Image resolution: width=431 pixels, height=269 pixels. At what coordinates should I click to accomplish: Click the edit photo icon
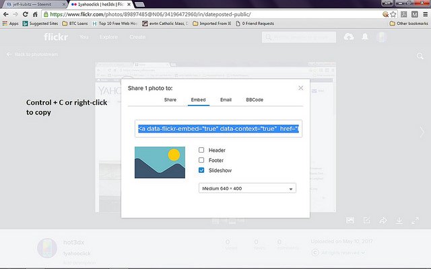click(x=366, y=220)
